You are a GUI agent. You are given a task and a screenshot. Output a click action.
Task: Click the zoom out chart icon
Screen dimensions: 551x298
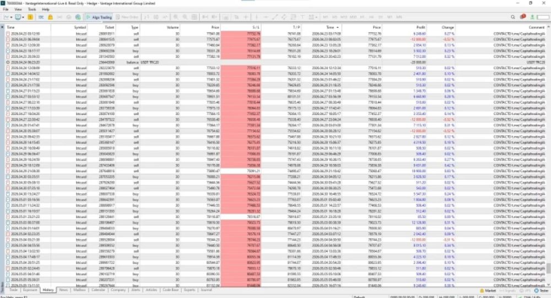[185, 17]
